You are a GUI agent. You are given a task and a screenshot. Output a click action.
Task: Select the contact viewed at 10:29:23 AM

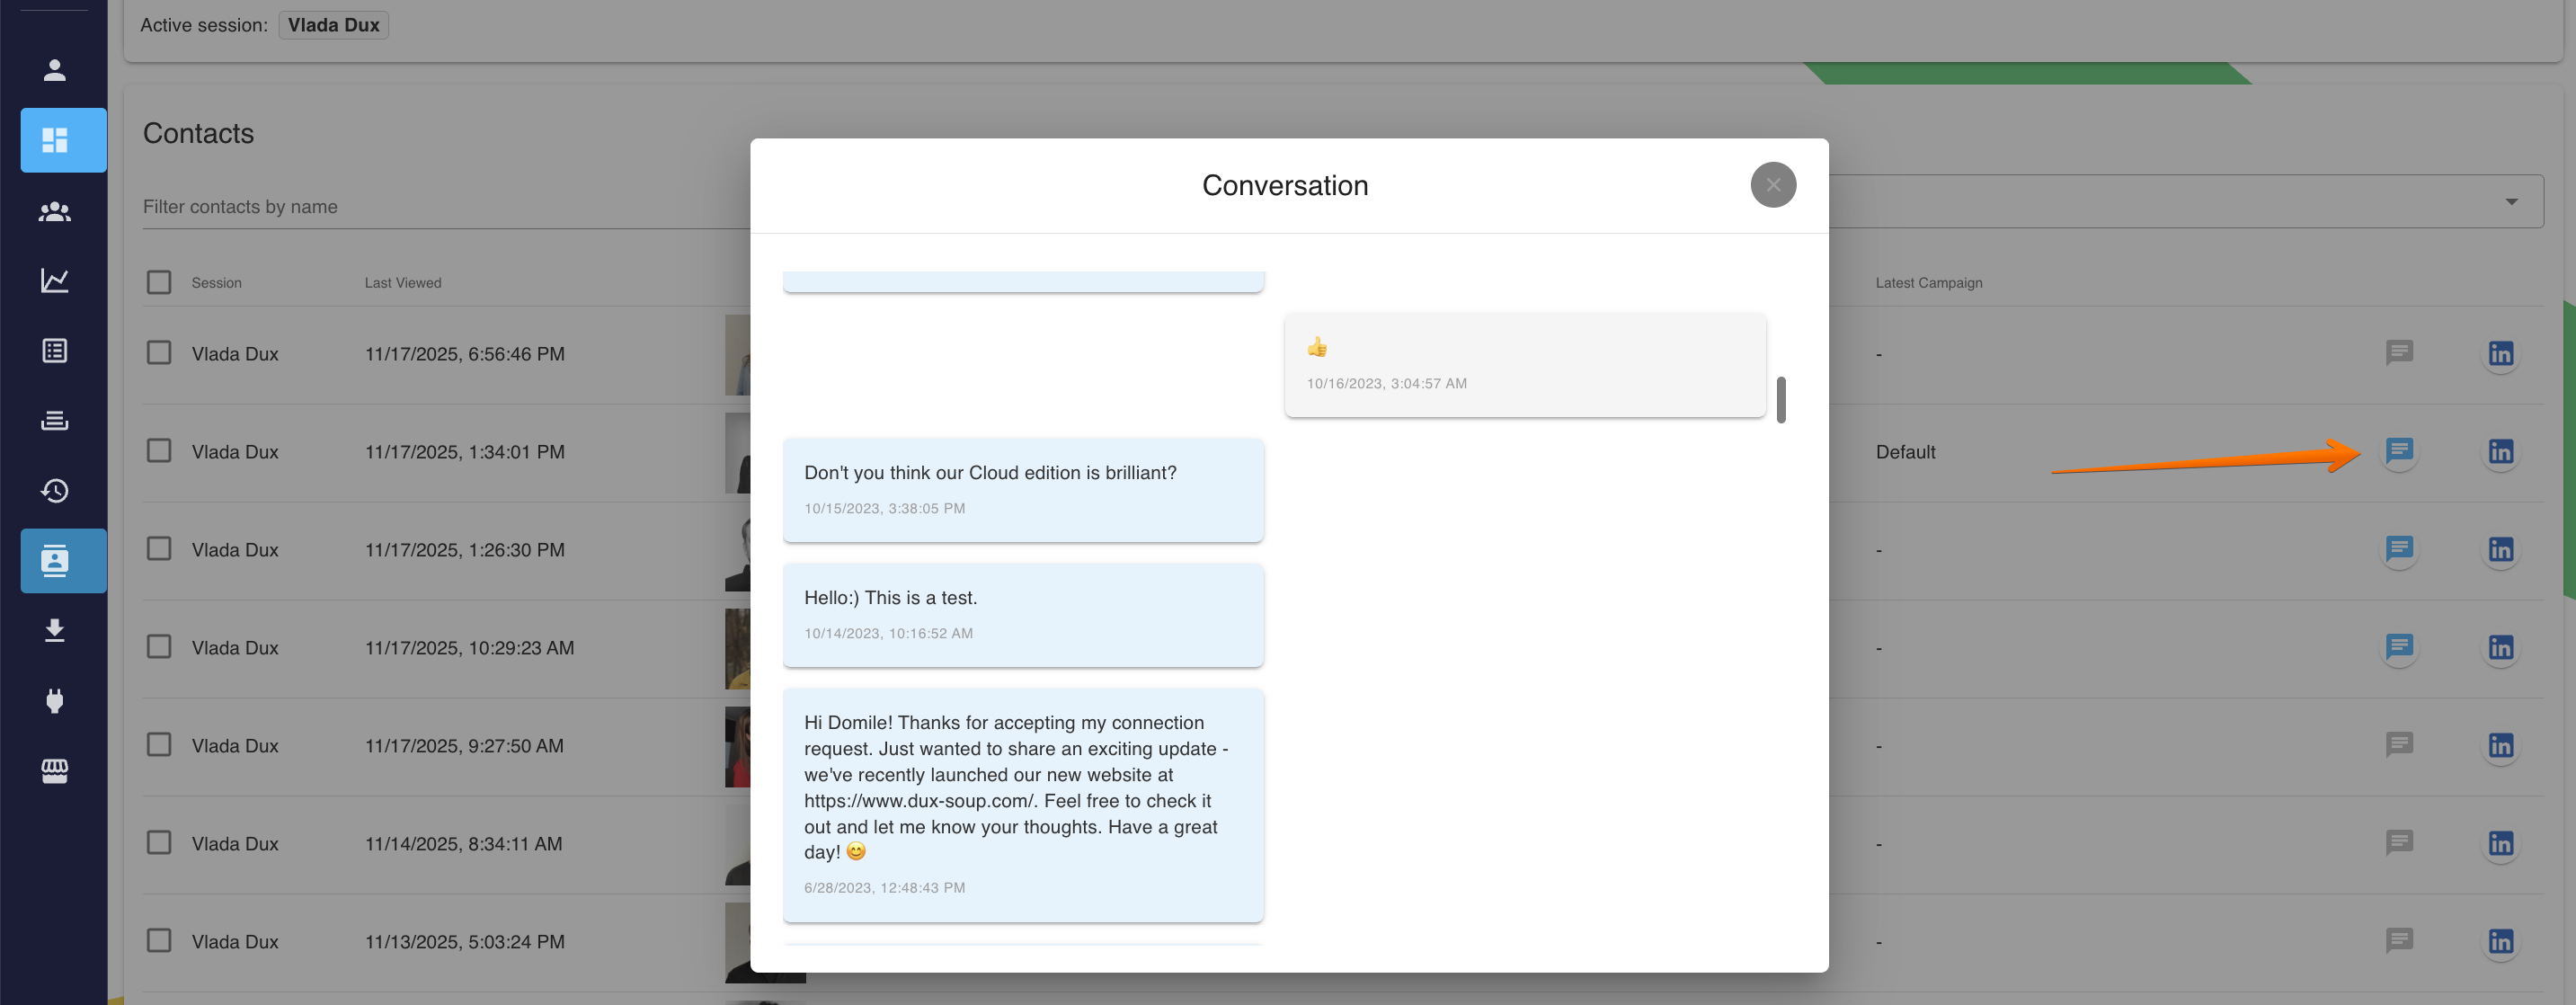coord(159,647)
